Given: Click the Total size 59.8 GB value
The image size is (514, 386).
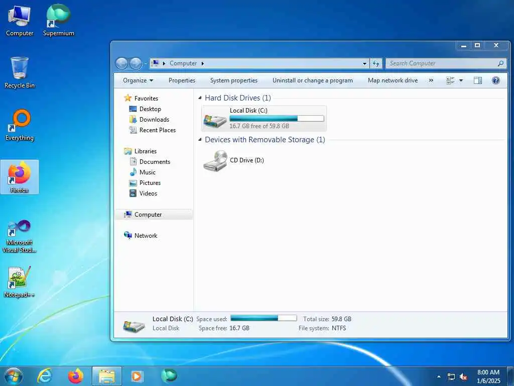Looking at the screenshot, I should 341,319.
